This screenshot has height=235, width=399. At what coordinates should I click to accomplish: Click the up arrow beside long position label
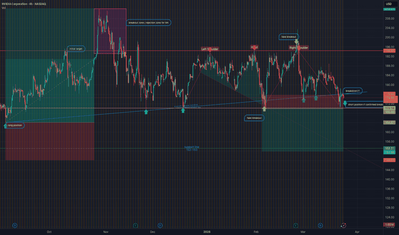point(5,126)
